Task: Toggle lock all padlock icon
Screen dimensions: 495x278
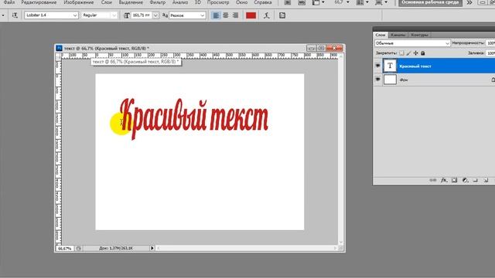Action: tap(423, 53)
